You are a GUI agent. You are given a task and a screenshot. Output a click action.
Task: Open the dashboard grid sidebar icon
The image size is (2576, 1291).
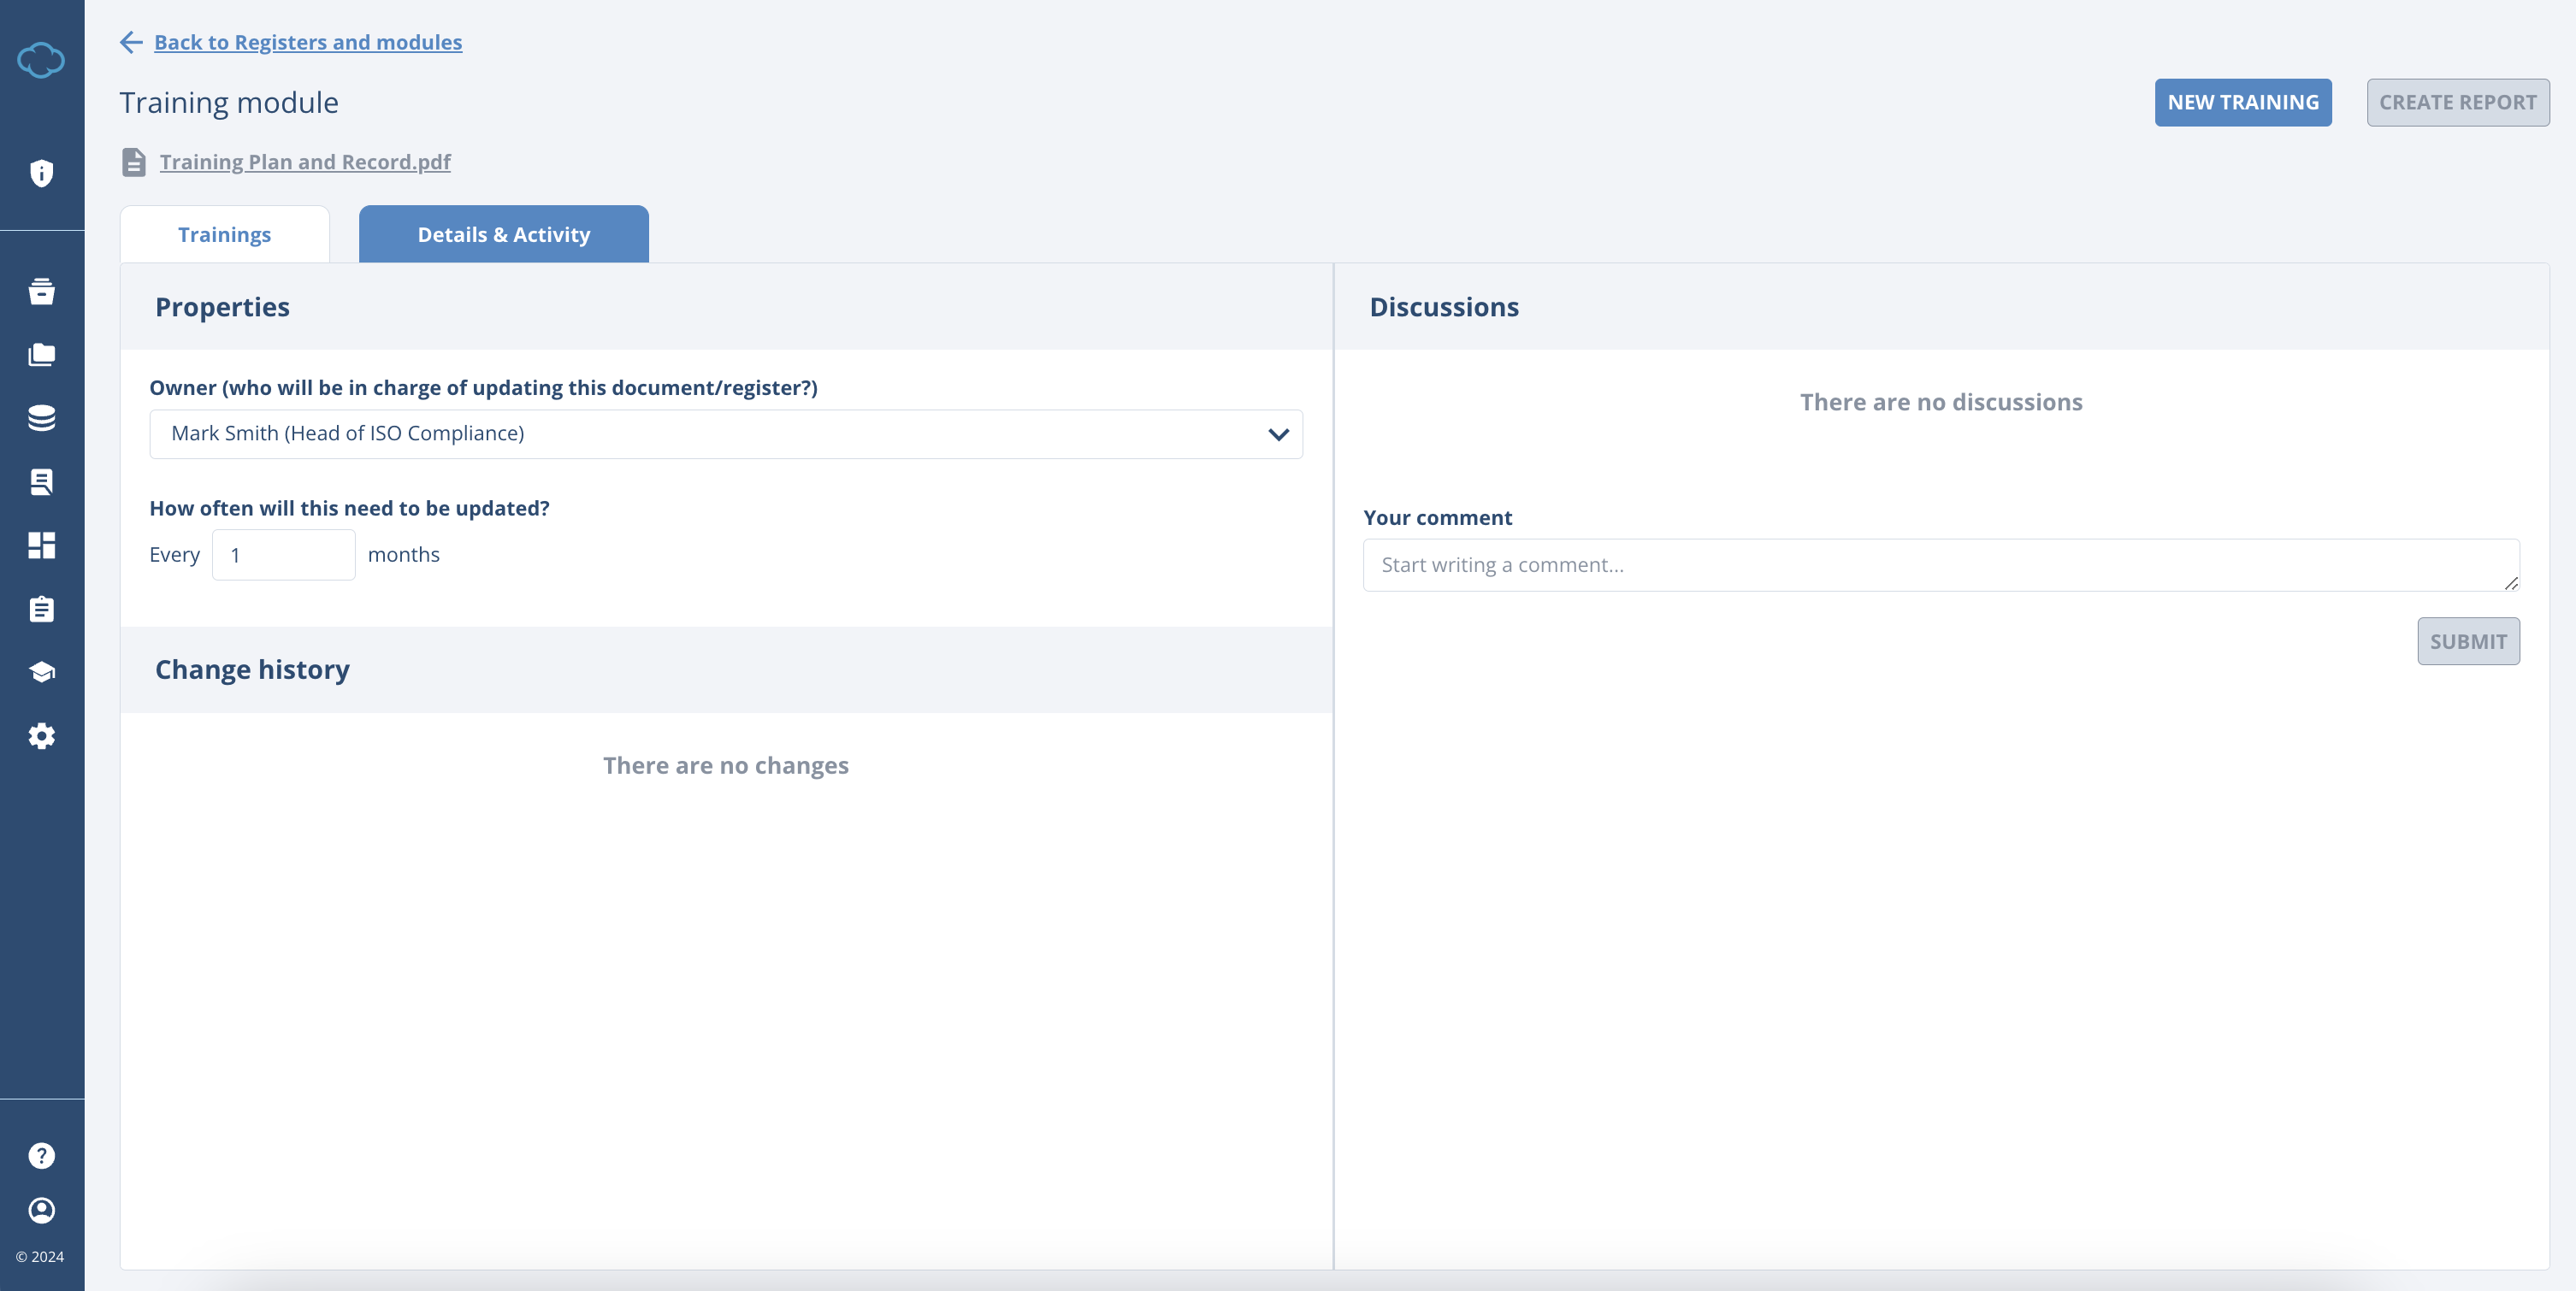(x=41, y=545)
